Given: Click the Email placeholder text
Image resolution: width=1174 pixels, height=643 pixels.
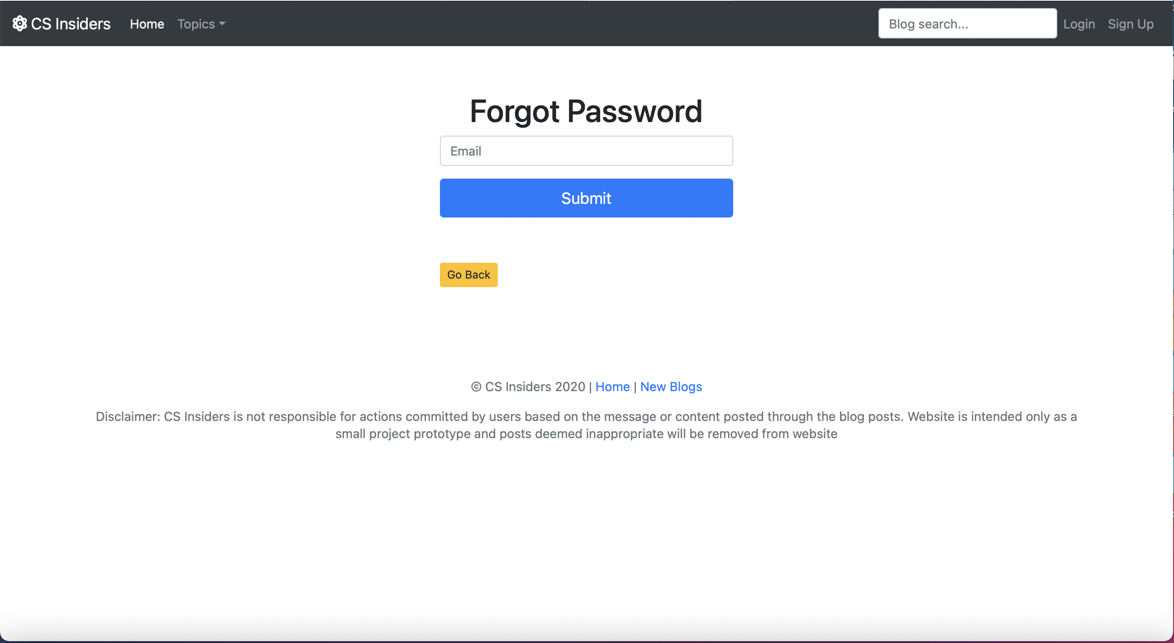Looking at the screenshot, I should [466, 151].
